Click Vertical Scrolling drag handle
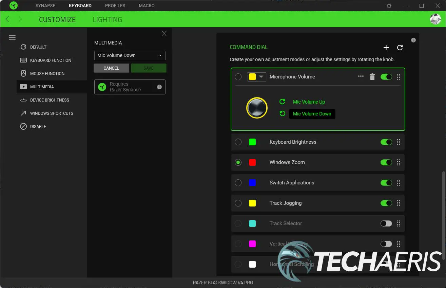The image size is (446, 288). click(399, 244)
